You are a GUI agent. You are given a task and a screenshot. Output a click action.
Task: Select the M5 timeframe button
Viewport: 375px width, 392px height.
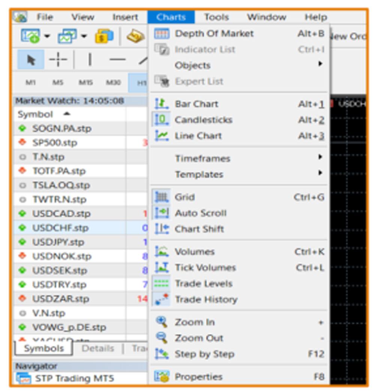(x=58, y=83)
